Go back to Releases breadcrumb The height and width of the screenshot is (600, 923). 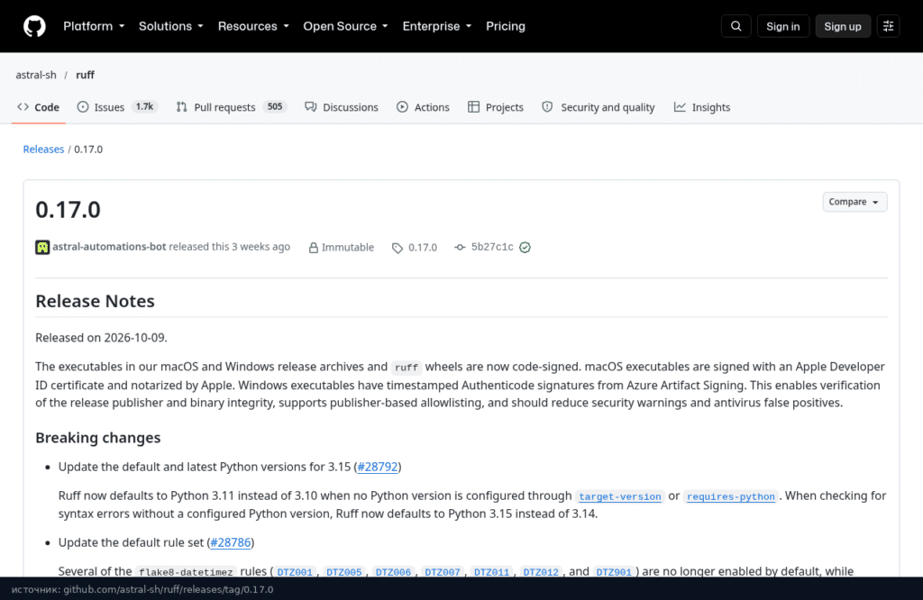click(43, 150)
